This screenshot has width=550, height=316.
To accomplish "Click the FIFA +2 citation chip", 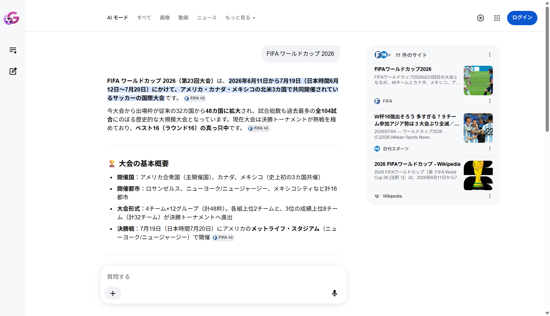I will [195, 98].
